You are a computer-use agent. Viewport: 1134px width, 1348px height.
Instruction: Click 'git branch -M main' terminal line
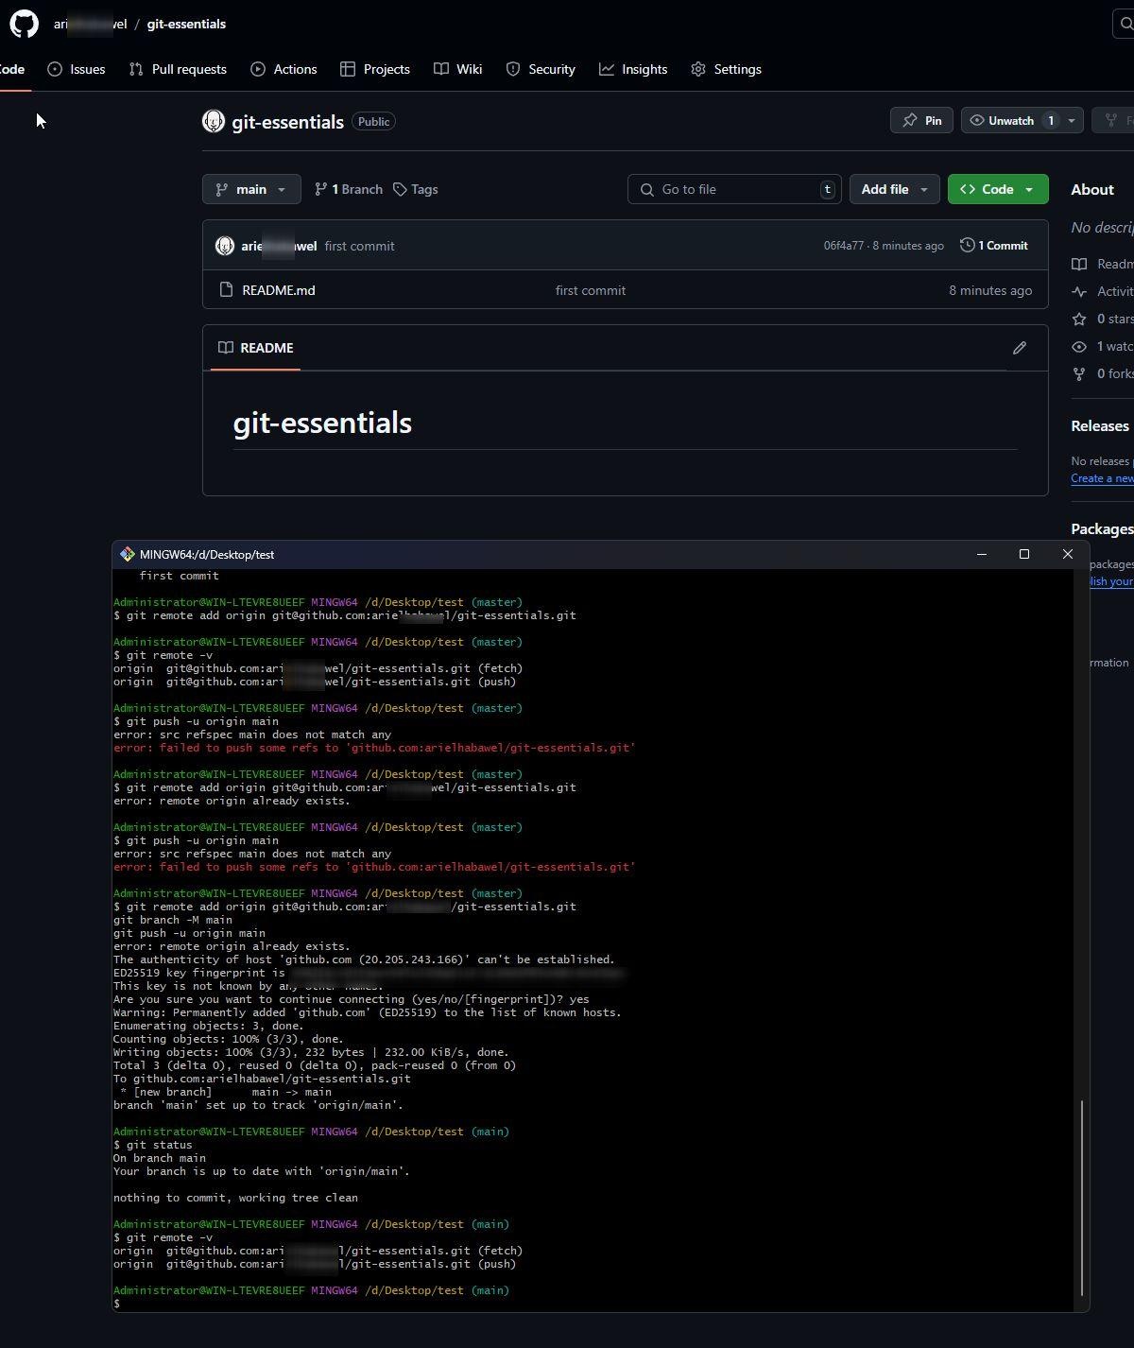[x=172, y=920]
